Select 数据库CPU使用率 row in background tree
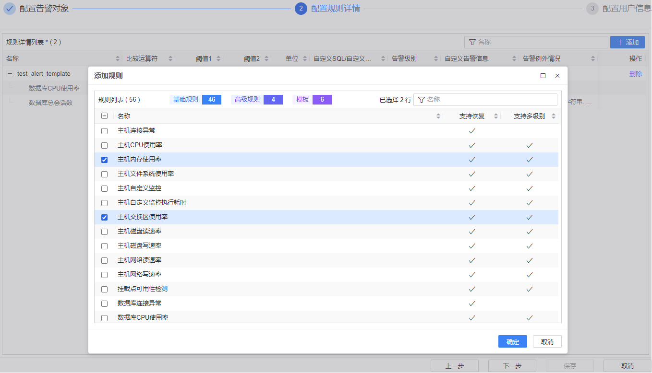 (54, 88)
